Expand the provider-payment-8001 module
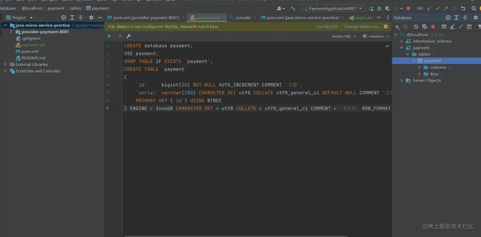 point(11,32)
